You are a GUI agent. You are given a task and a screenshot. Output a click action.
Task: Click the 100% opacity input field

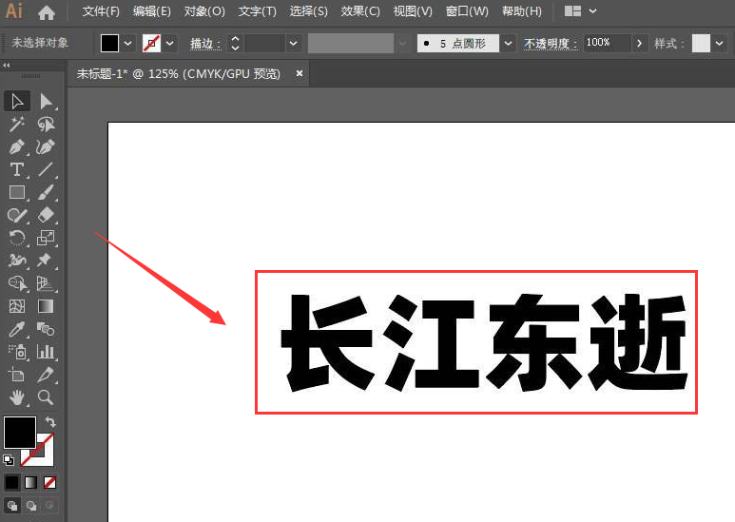tap(606, 44)
